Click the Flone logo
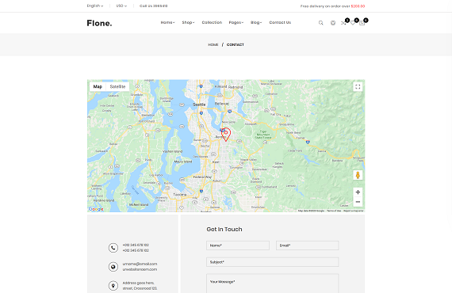Screen dimensions: 452x293 tap(99, 23)
